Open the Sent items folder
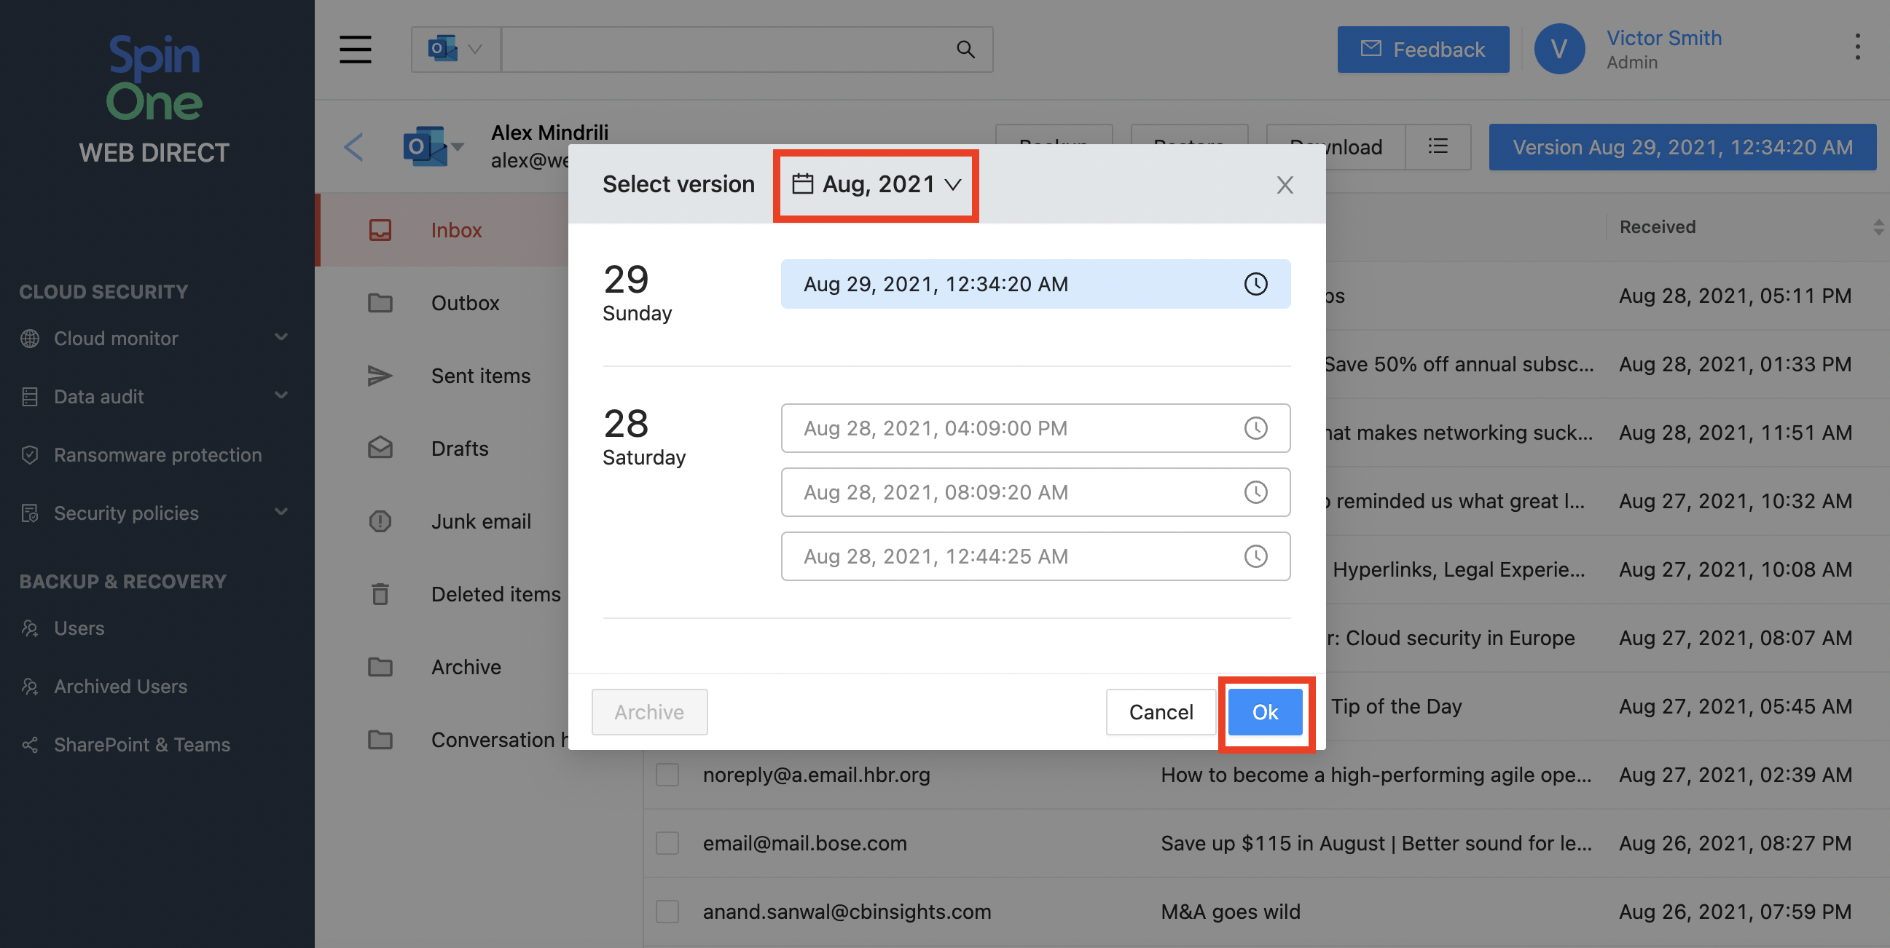 click(x=481, y=376)
